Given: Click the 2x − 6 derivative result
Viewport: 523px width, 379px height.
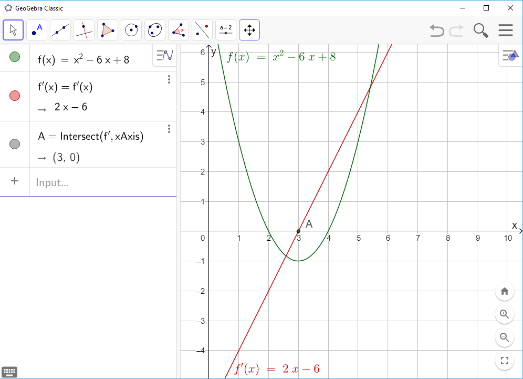Looking at the screenshot, I should coord(71,107).
